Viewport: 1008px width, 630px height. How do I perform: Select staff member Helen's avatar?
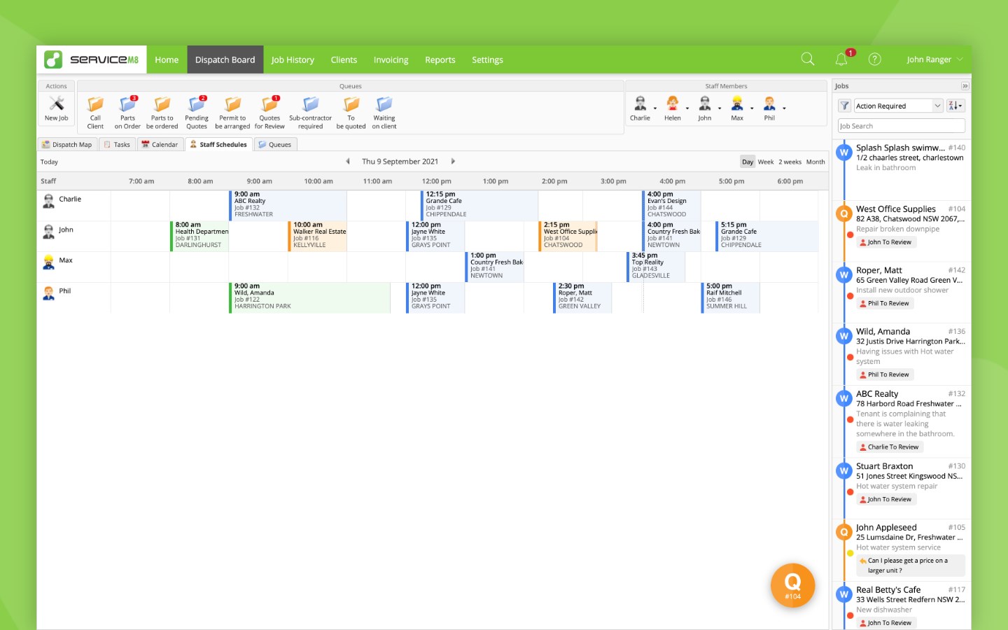672,104
